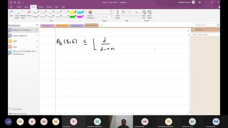Click the presenter's video thumbnail

point(121,122)
